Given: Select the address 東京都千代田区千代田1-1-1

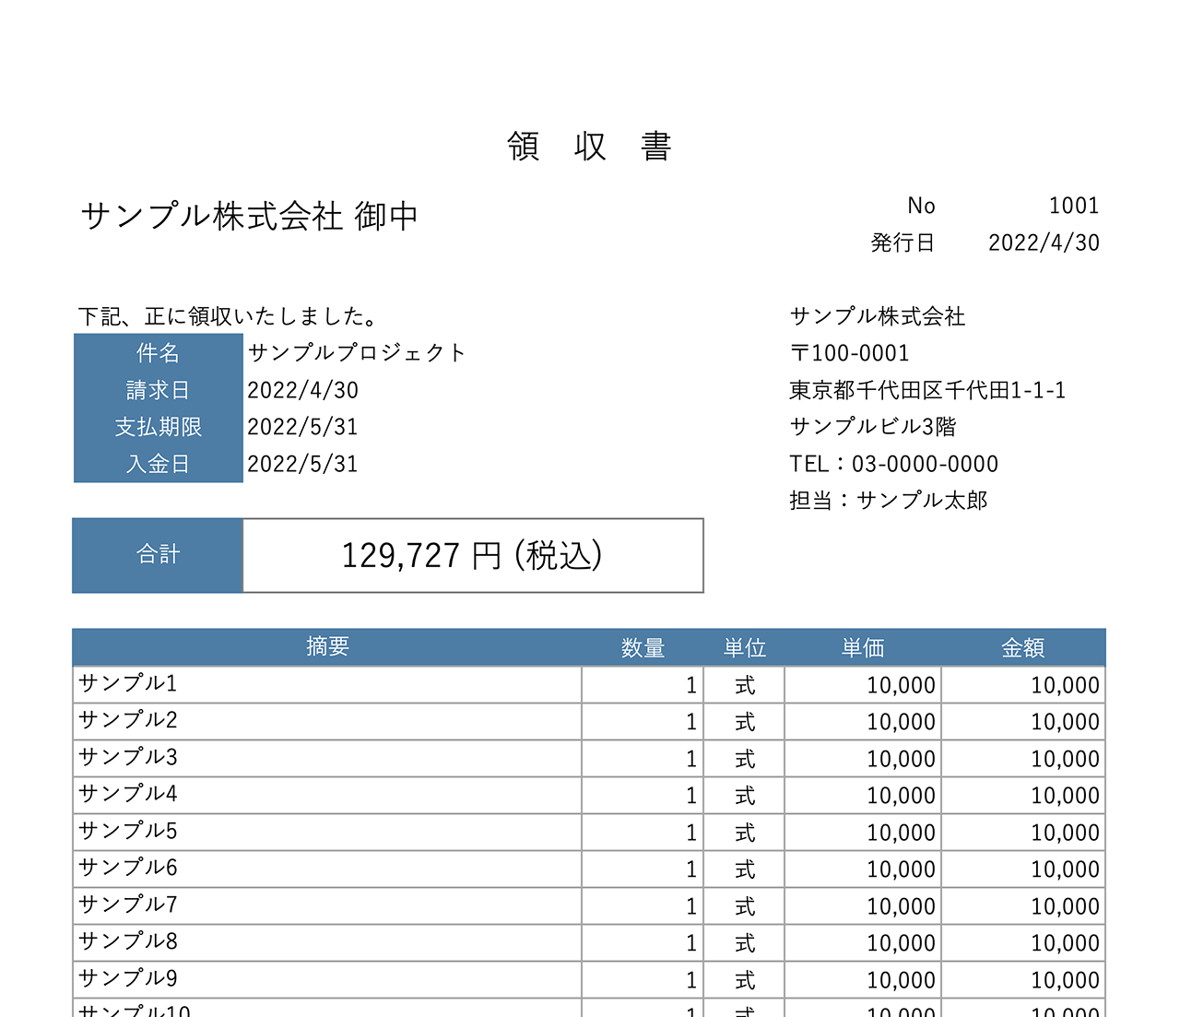Looking at the screenshot, I should (x=928, y=389).
